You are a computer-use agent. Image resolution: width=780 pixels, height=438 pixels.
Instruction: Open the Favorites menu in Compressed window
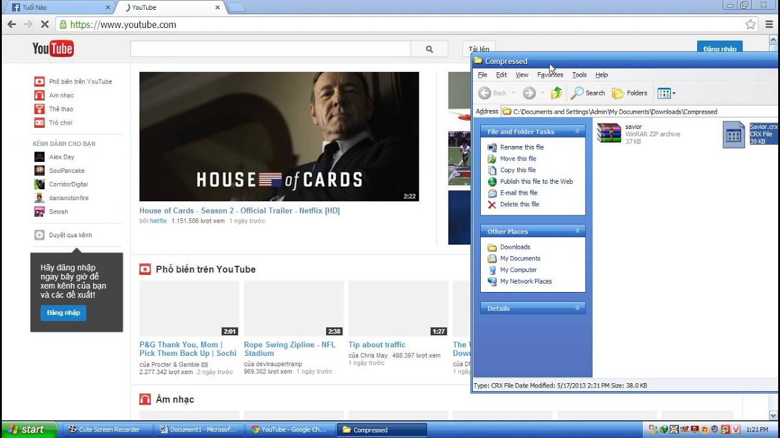(550, 75)
